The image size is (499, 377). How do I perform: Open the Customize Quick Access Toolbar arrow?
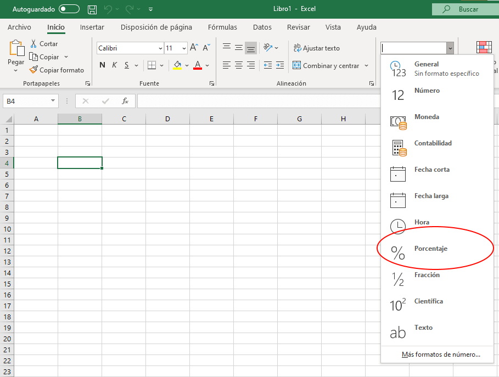click(x=151, y=9)
